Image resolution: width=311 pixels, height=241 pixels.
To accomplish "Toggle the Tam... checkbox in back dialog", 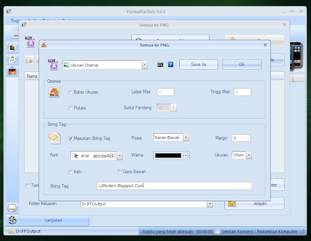I will [x=28, y=186].
